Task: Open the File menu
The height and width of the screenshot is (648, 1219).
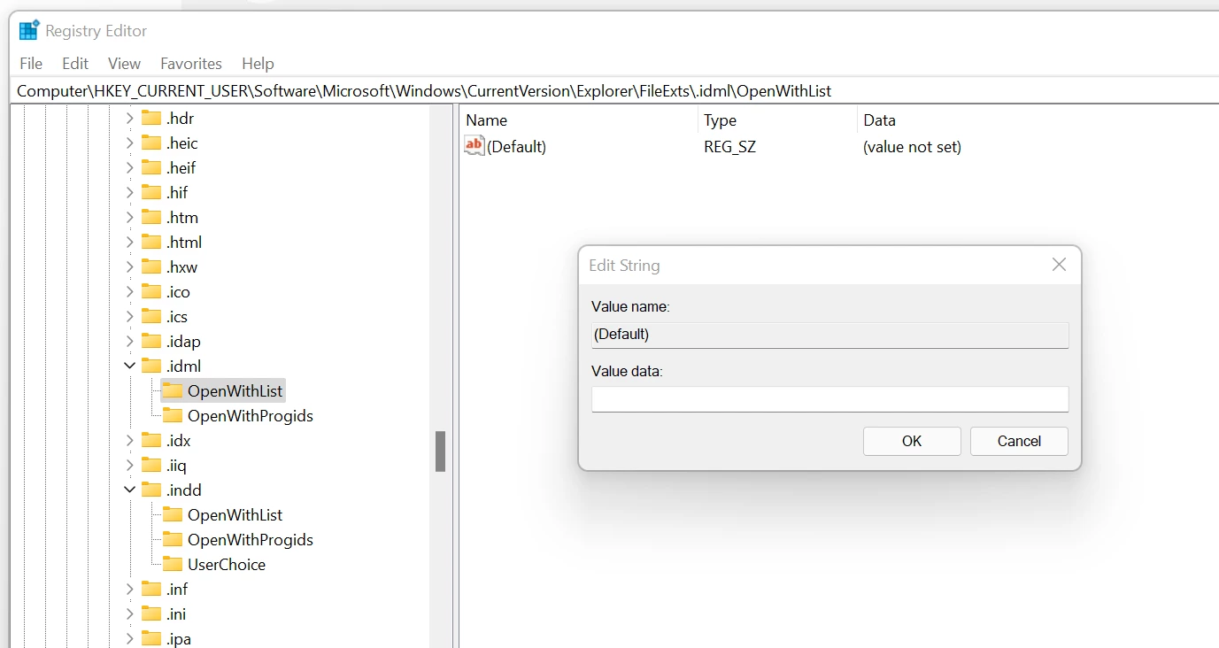Action: [x=31, y=64]
